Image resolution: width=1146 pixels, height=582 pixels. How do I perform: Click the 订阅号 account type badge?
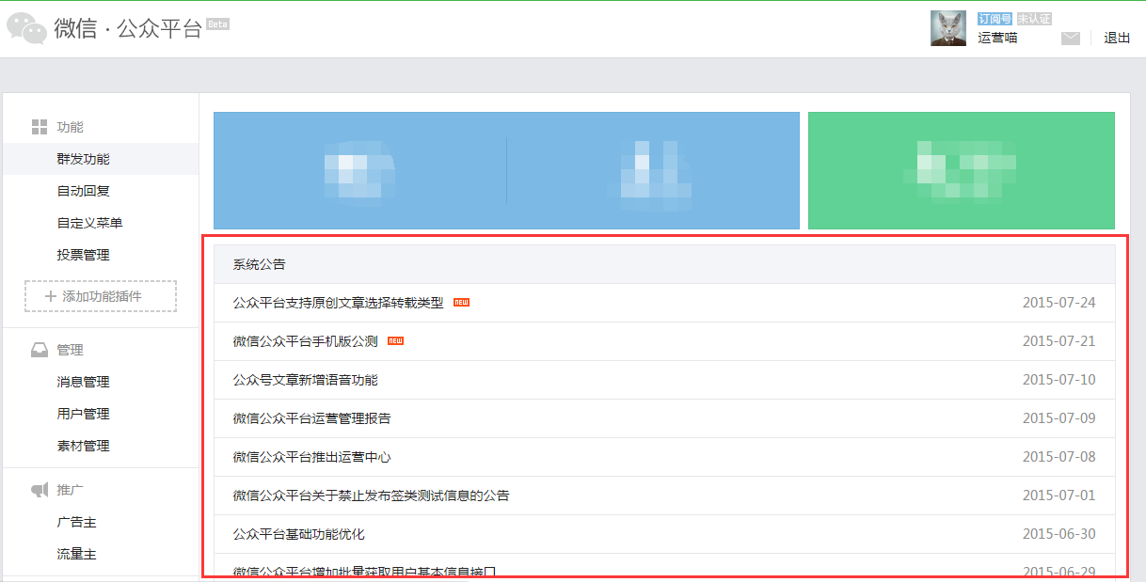(995, 19)
